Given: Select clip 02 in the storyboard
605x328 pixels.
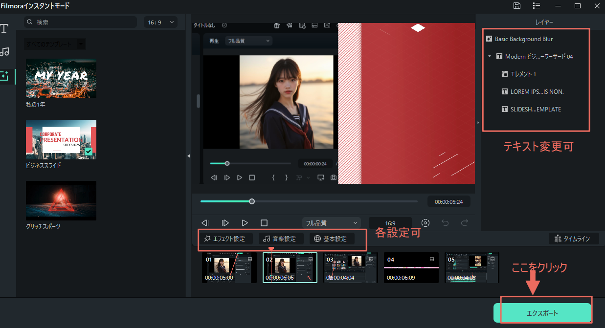Looking at the screenshot, I should pos(290,268).
